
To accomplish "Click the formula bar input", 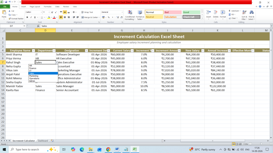I will coord(155,26).
